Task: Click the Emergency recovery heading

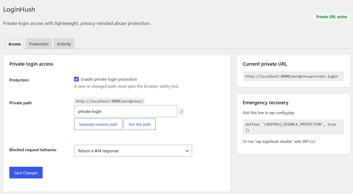Action: point(266,103)
